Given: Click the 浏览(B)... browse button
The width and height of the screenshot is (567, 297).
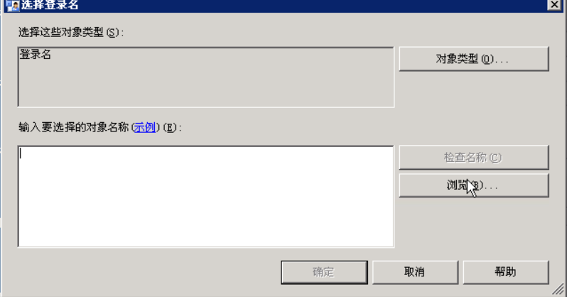Looking at the screenshot, I should 474,185.
